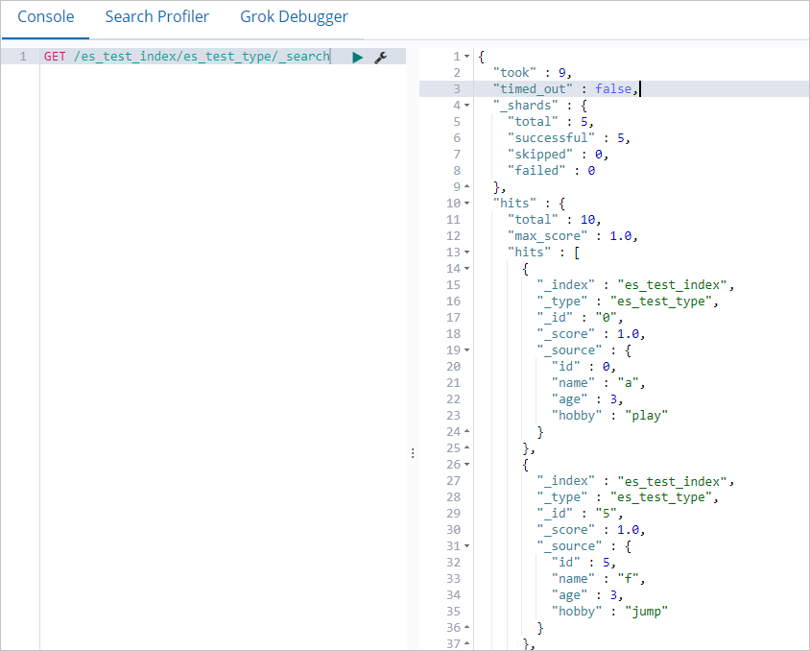Collapse the _shards block at line 4
This screenshot has width=810, height=651.
click(467, 106)
